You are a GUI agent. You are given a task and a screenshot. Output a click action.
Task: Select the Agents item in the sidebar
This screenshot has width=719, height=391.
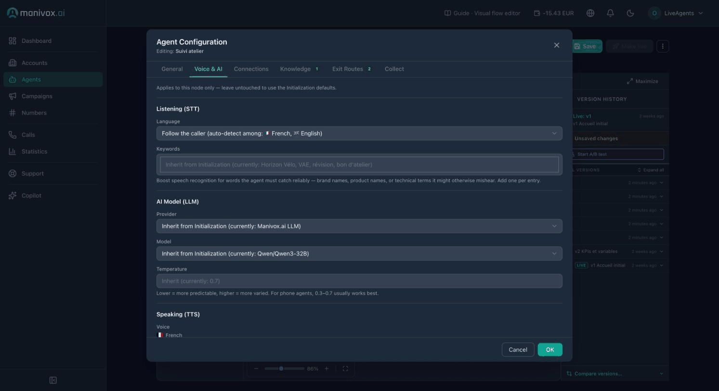coord(53,79)
